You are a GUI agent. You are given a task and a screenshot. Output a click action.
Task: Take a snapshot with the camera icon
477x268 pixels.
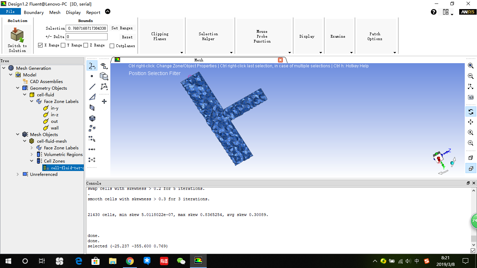coord(471,97)
